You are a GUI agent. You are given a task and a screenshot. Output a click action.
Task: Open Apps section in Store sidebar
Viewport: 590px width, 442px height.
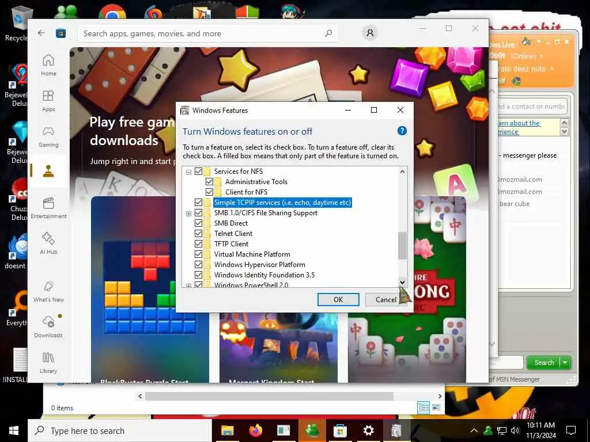[x=48, y=101]
